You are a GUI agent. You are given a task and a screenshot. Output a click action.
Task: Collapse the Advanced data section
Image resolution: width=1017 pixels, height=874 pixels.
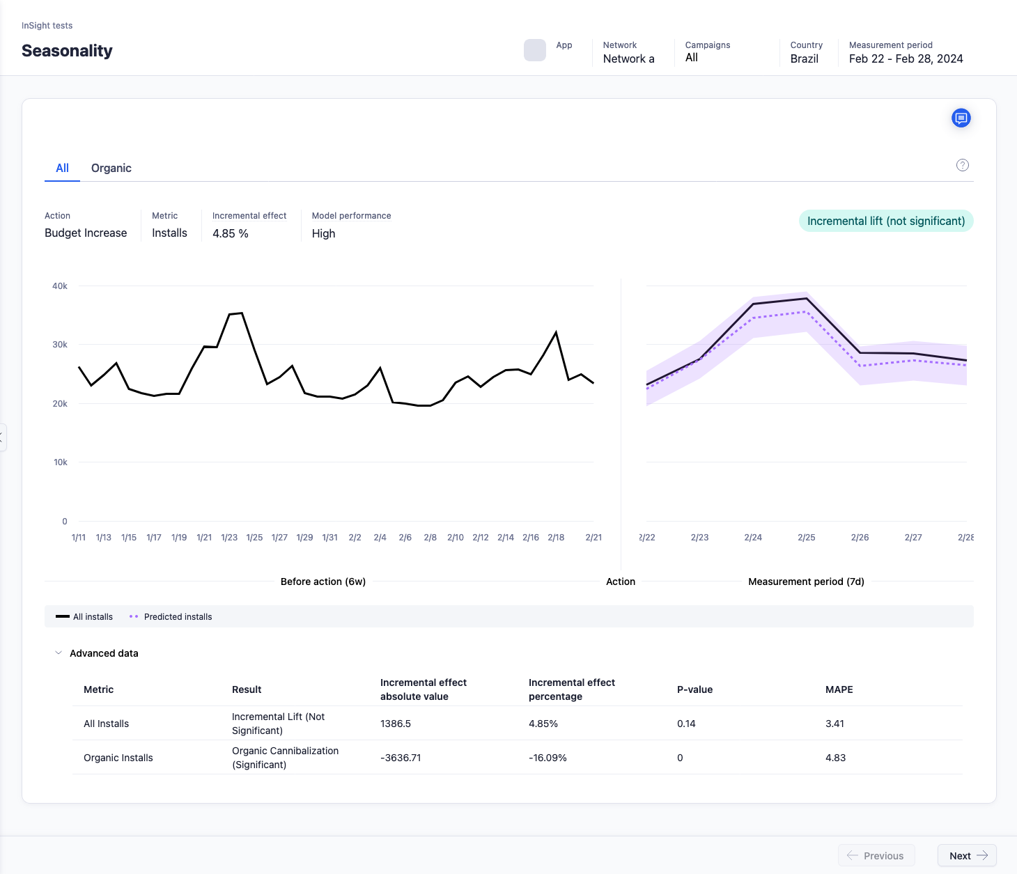(59, 653)
